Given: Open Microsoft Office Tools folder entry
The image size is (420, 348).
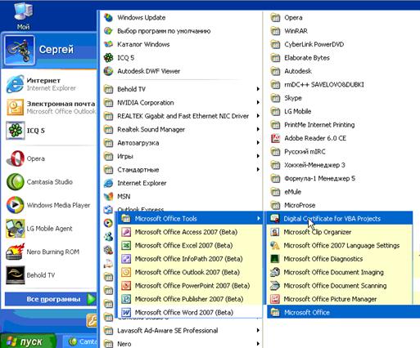Looking at the screenshot, I should (x=190, y=218).
